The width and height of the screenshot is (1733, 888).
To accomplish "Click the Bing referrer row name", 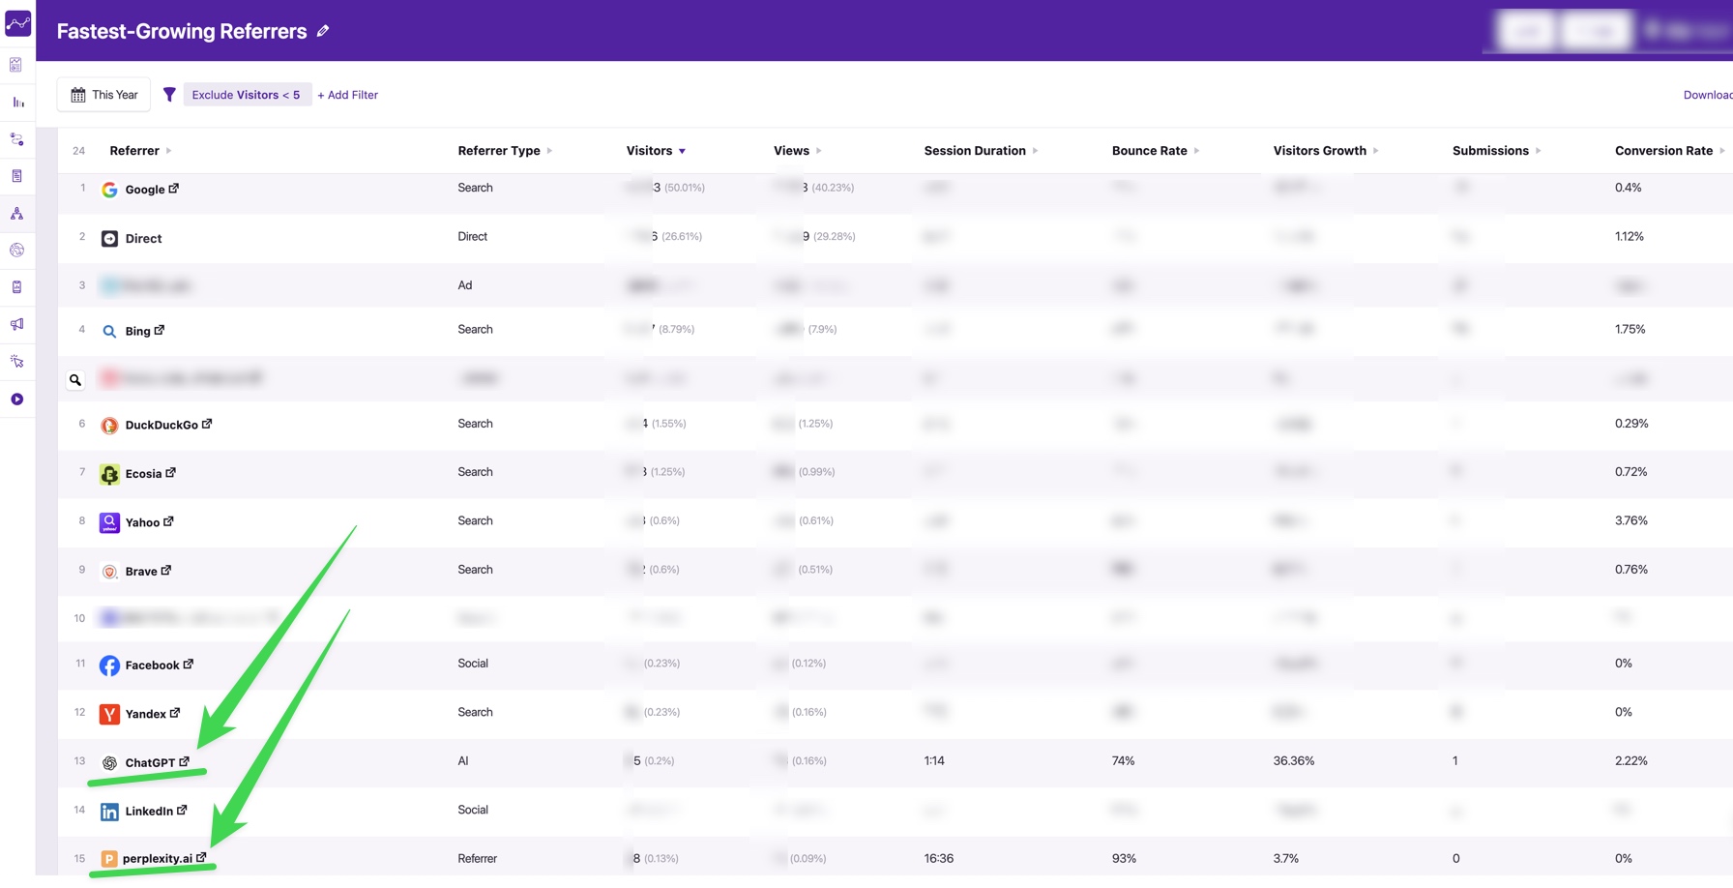I will point(137,331).
